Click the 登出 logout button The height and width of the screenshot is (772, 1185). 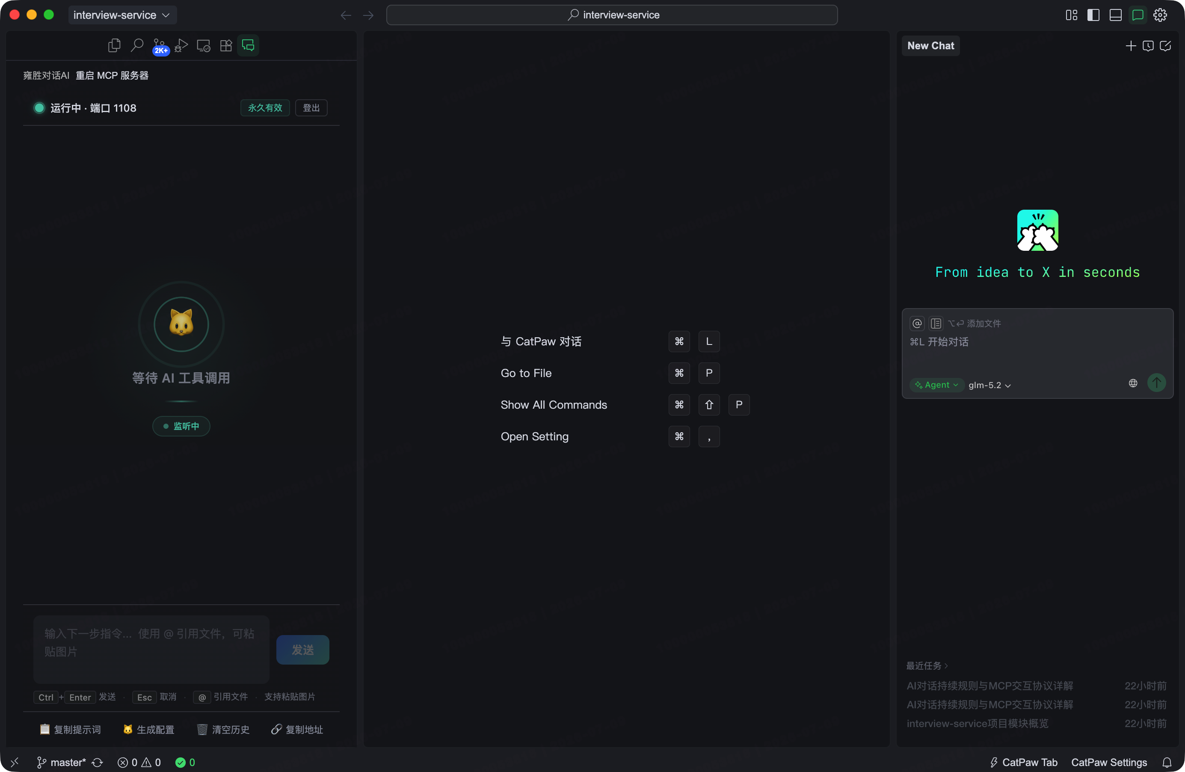[311, 107]
